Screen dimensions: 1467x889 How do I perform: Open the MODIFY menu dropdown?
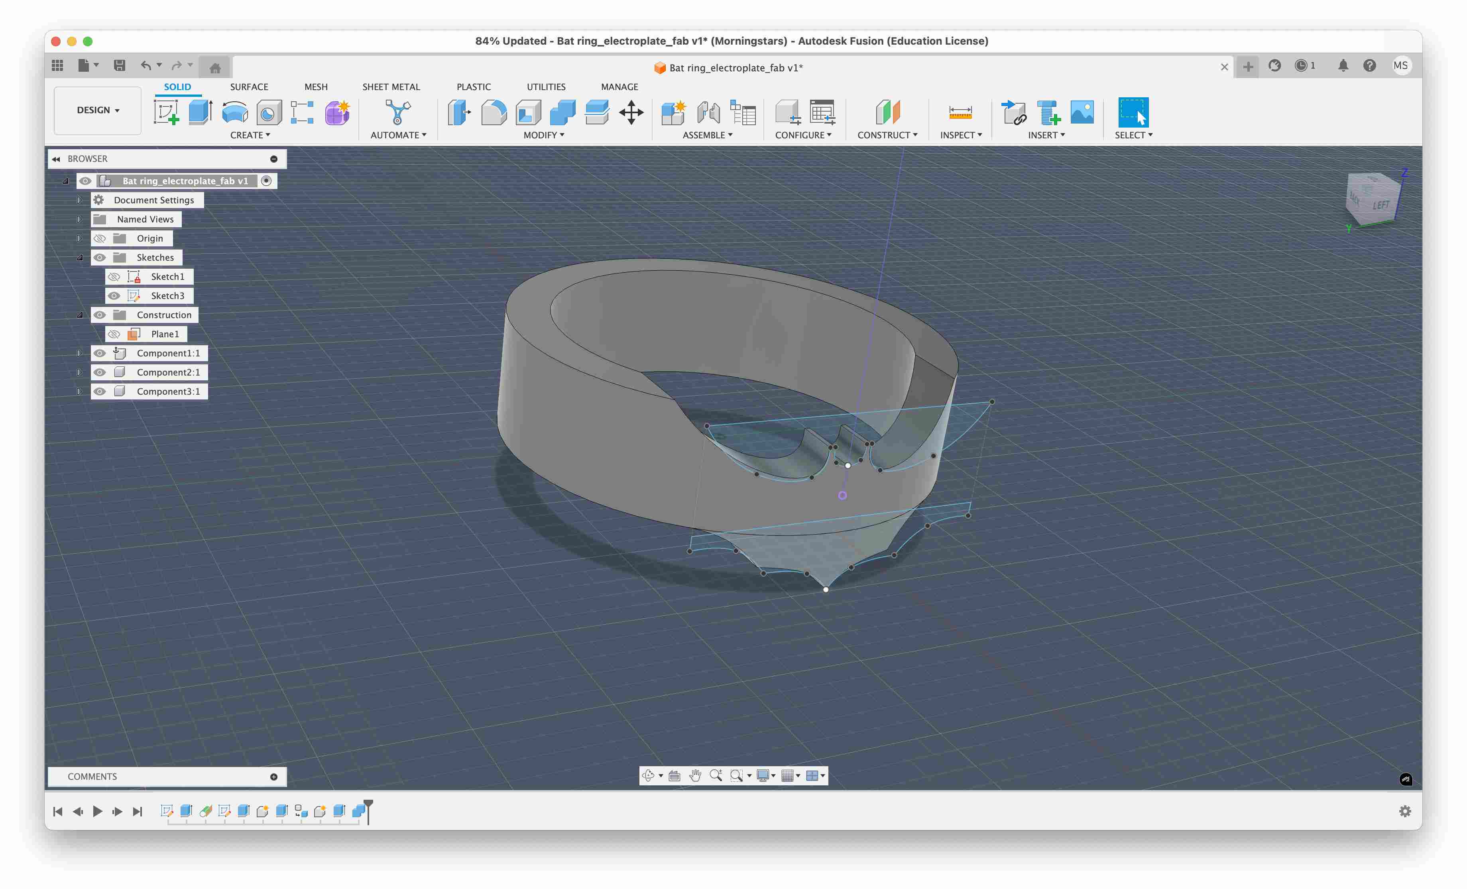pos(544,135)
